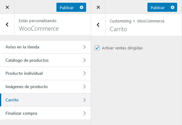The image size is (182, 125).
Task: Open publish settings gear in the WooCommerce panel
Action: 81,8
